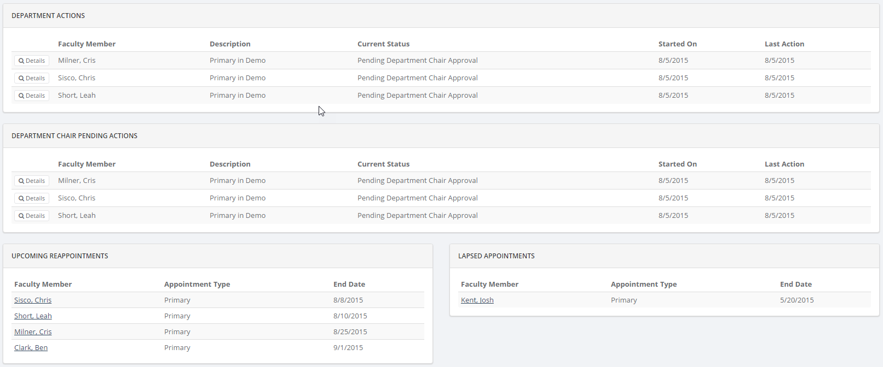The height and width of the screenshot is (367, 883).
Task: View Details for Short, Leah under Chair Pending Actions
Action: [32, 216]
